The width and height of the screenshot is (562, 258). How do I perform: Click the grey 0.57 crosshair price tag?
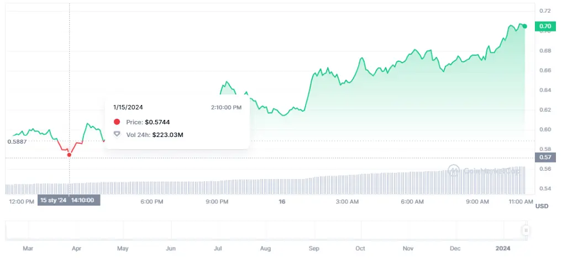545,157
